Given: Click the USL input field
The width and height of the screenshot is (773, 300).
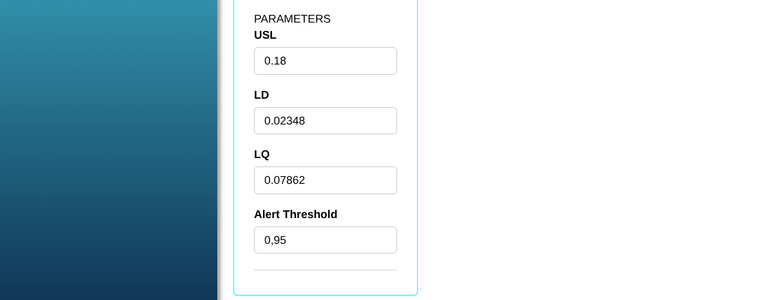Looking at the screenshot, I should tap(325, 61).
